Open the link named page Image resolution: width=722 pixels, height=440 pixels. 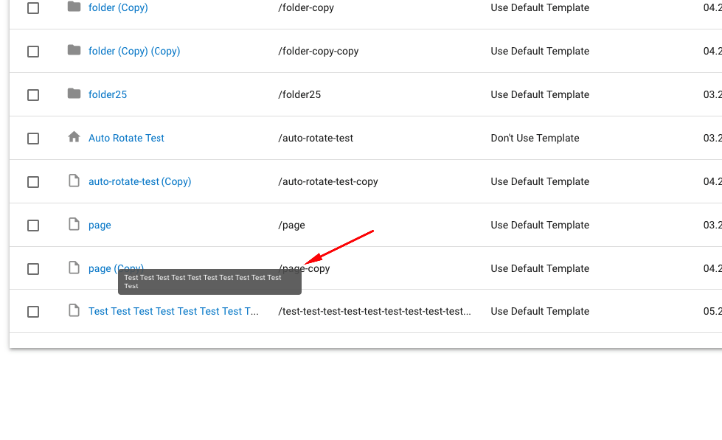pos(100,226)
